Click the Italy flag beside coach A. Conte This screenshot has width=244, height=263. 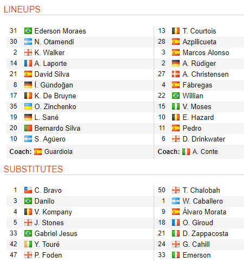186,152
